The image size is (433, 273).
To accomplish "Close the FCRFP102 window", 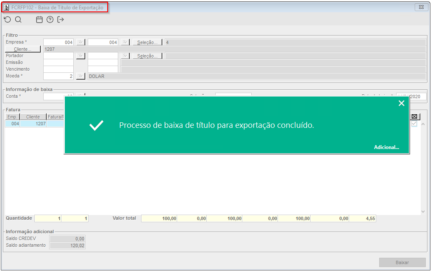I will 422,7.
